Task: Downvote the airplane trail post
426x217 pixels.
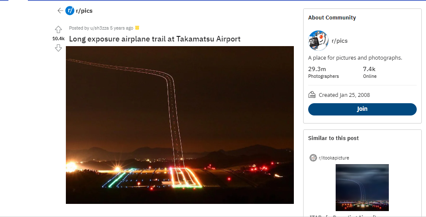Action: [58, 48]
